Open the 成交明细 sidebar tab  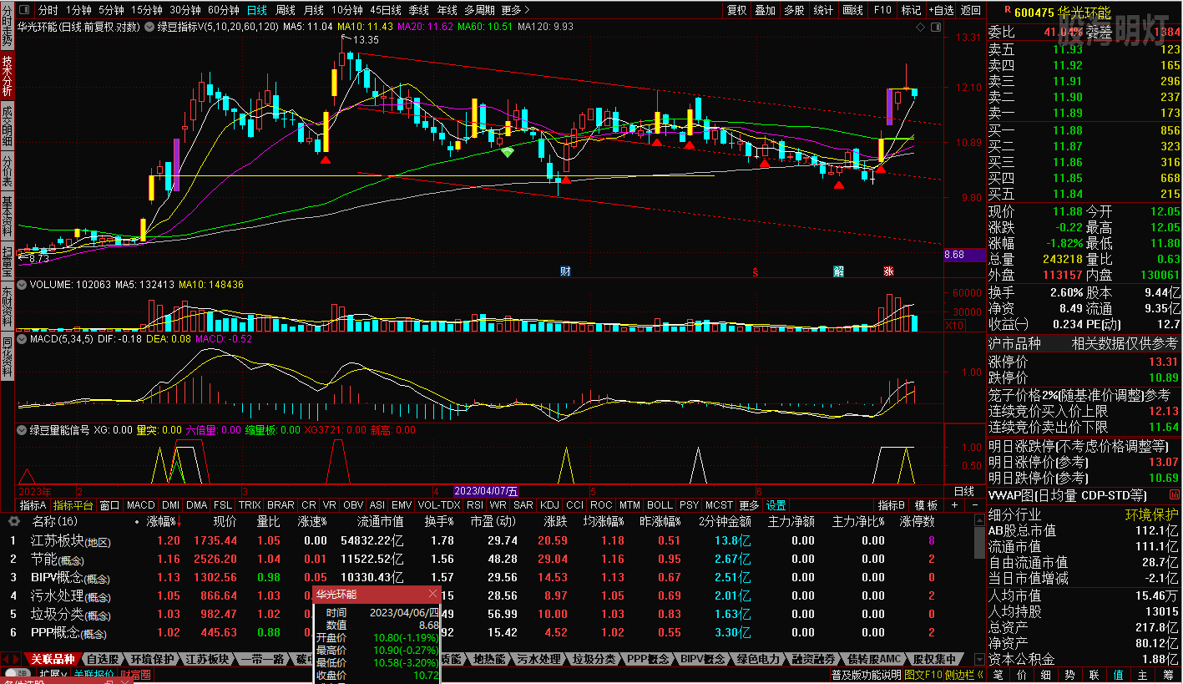pos(8,125)
